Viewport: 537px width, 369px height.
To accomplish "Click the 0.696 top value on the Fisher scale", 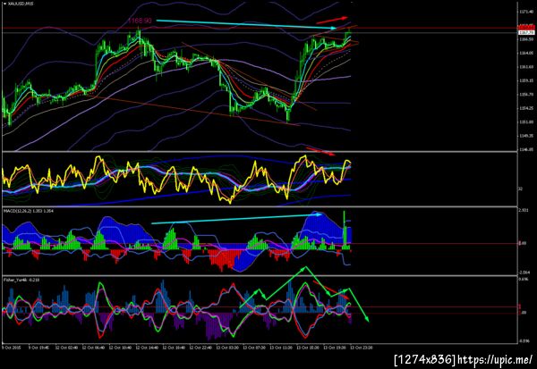I will pyautogui.click(x=524, y=280).
